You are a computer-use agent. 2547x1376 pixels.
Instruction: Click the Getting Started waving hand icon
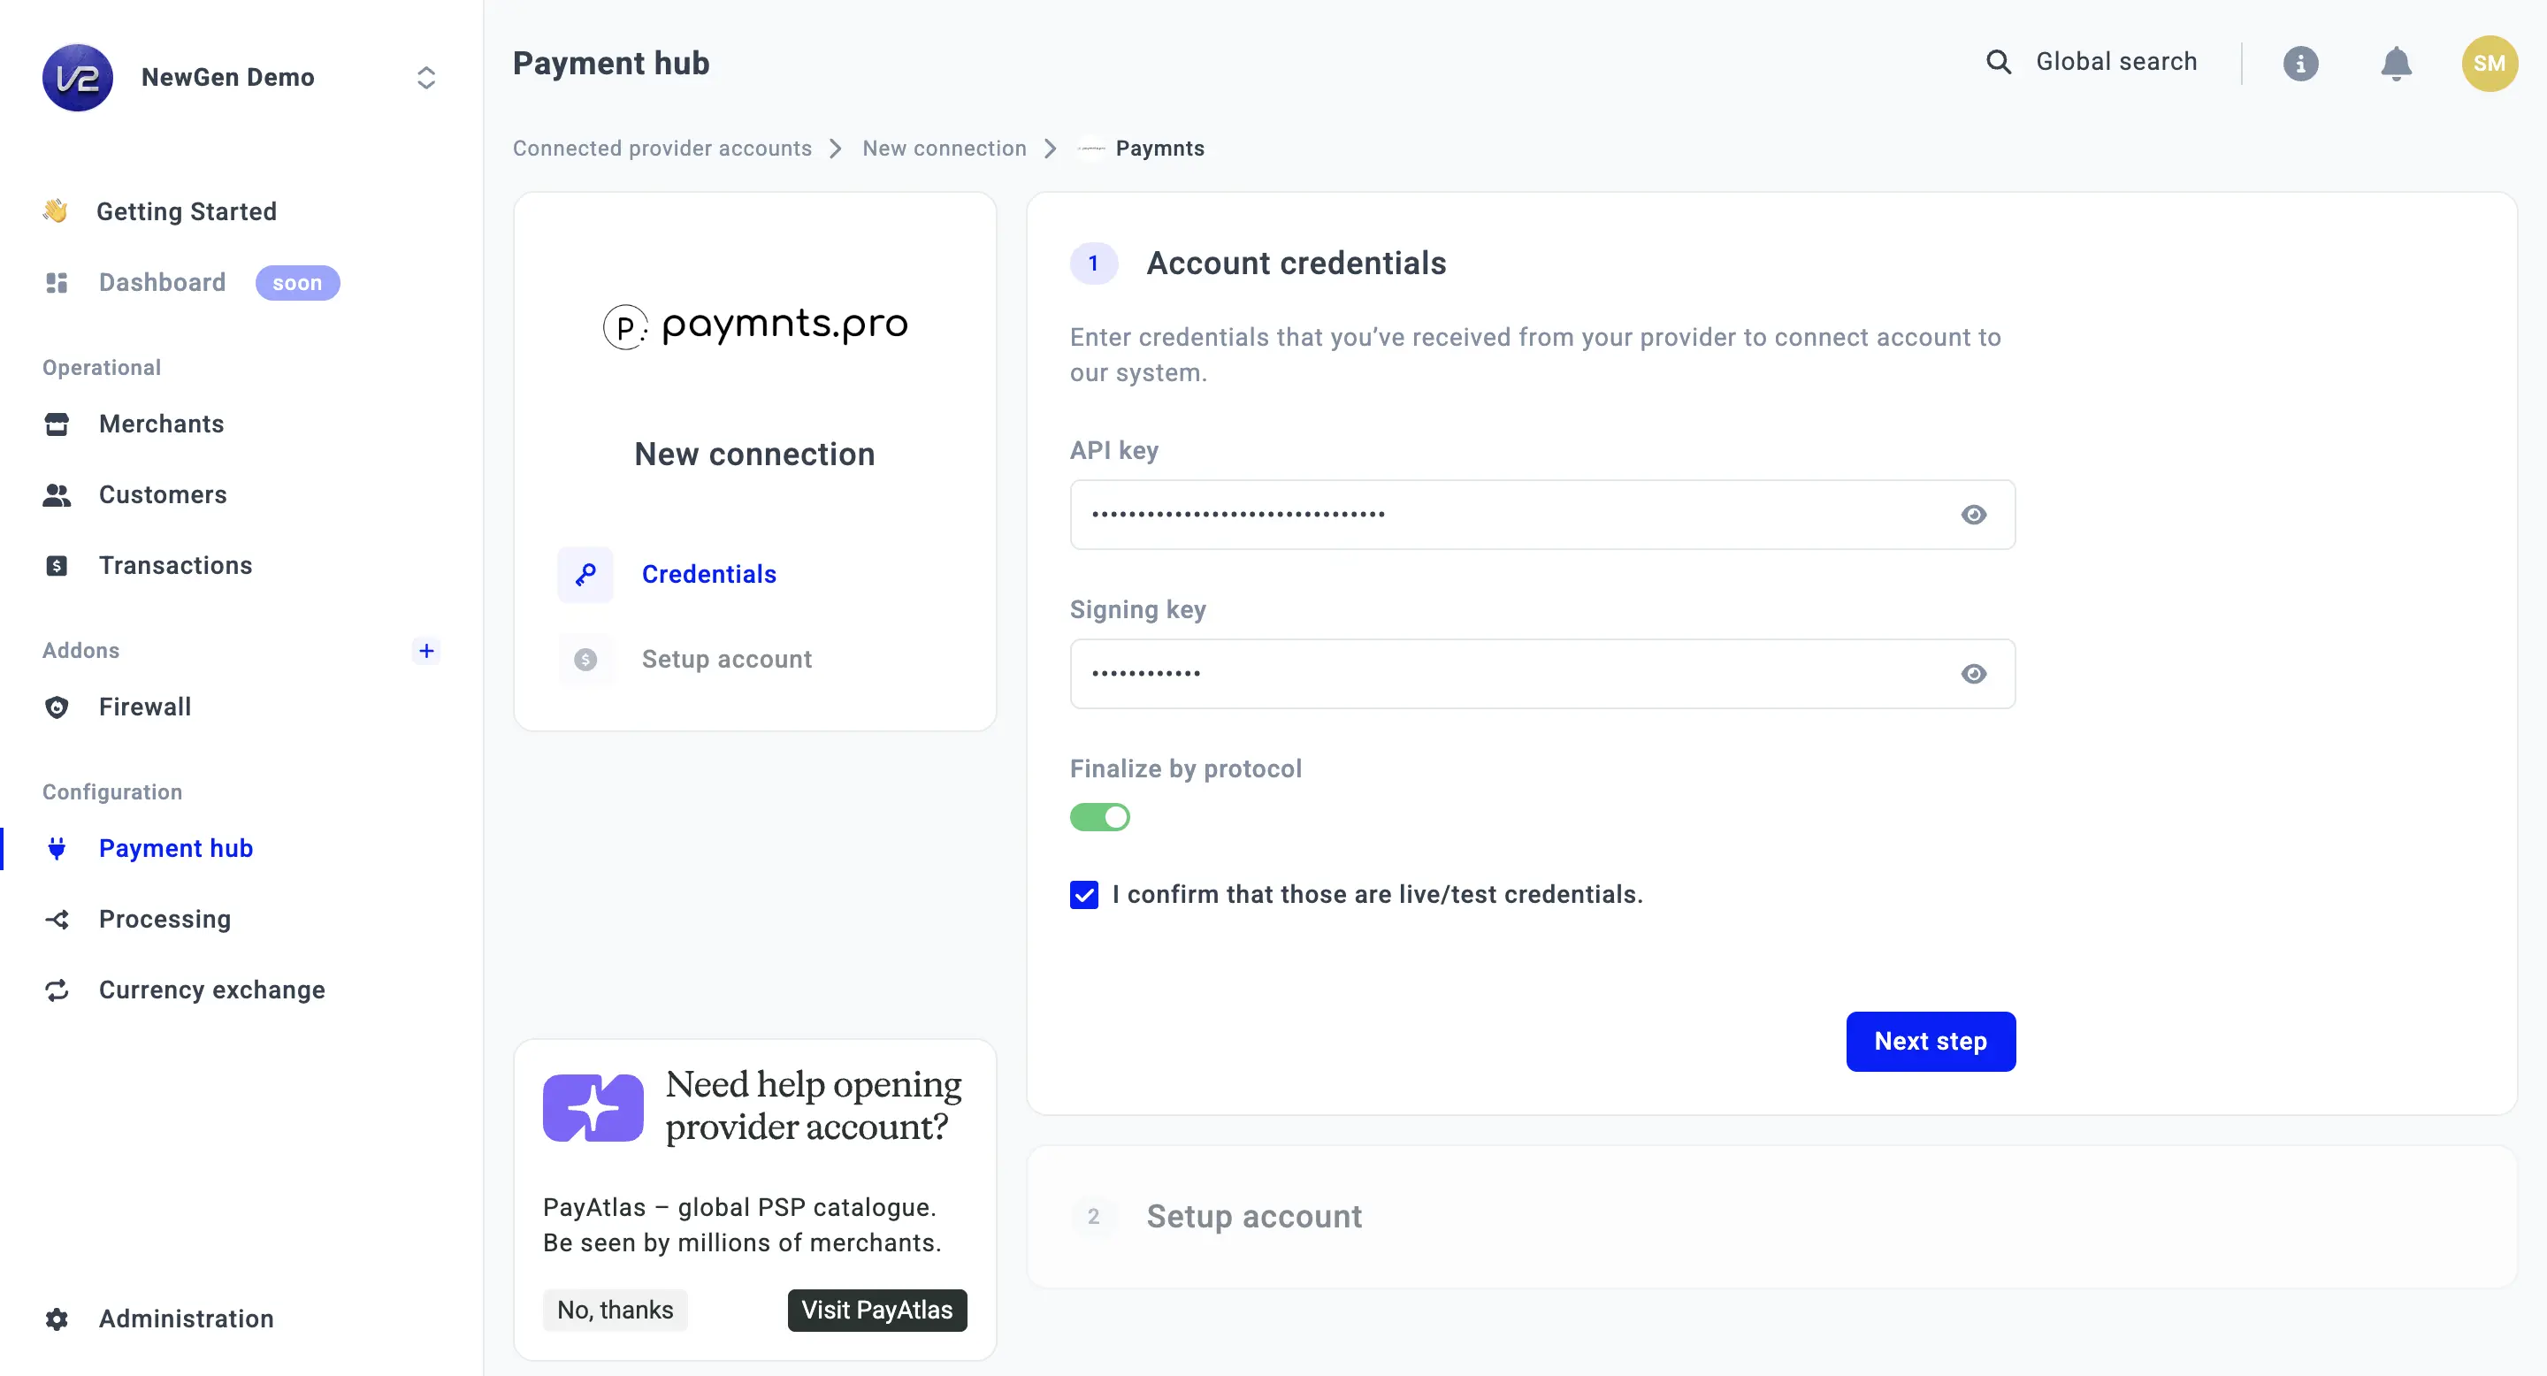56,210
